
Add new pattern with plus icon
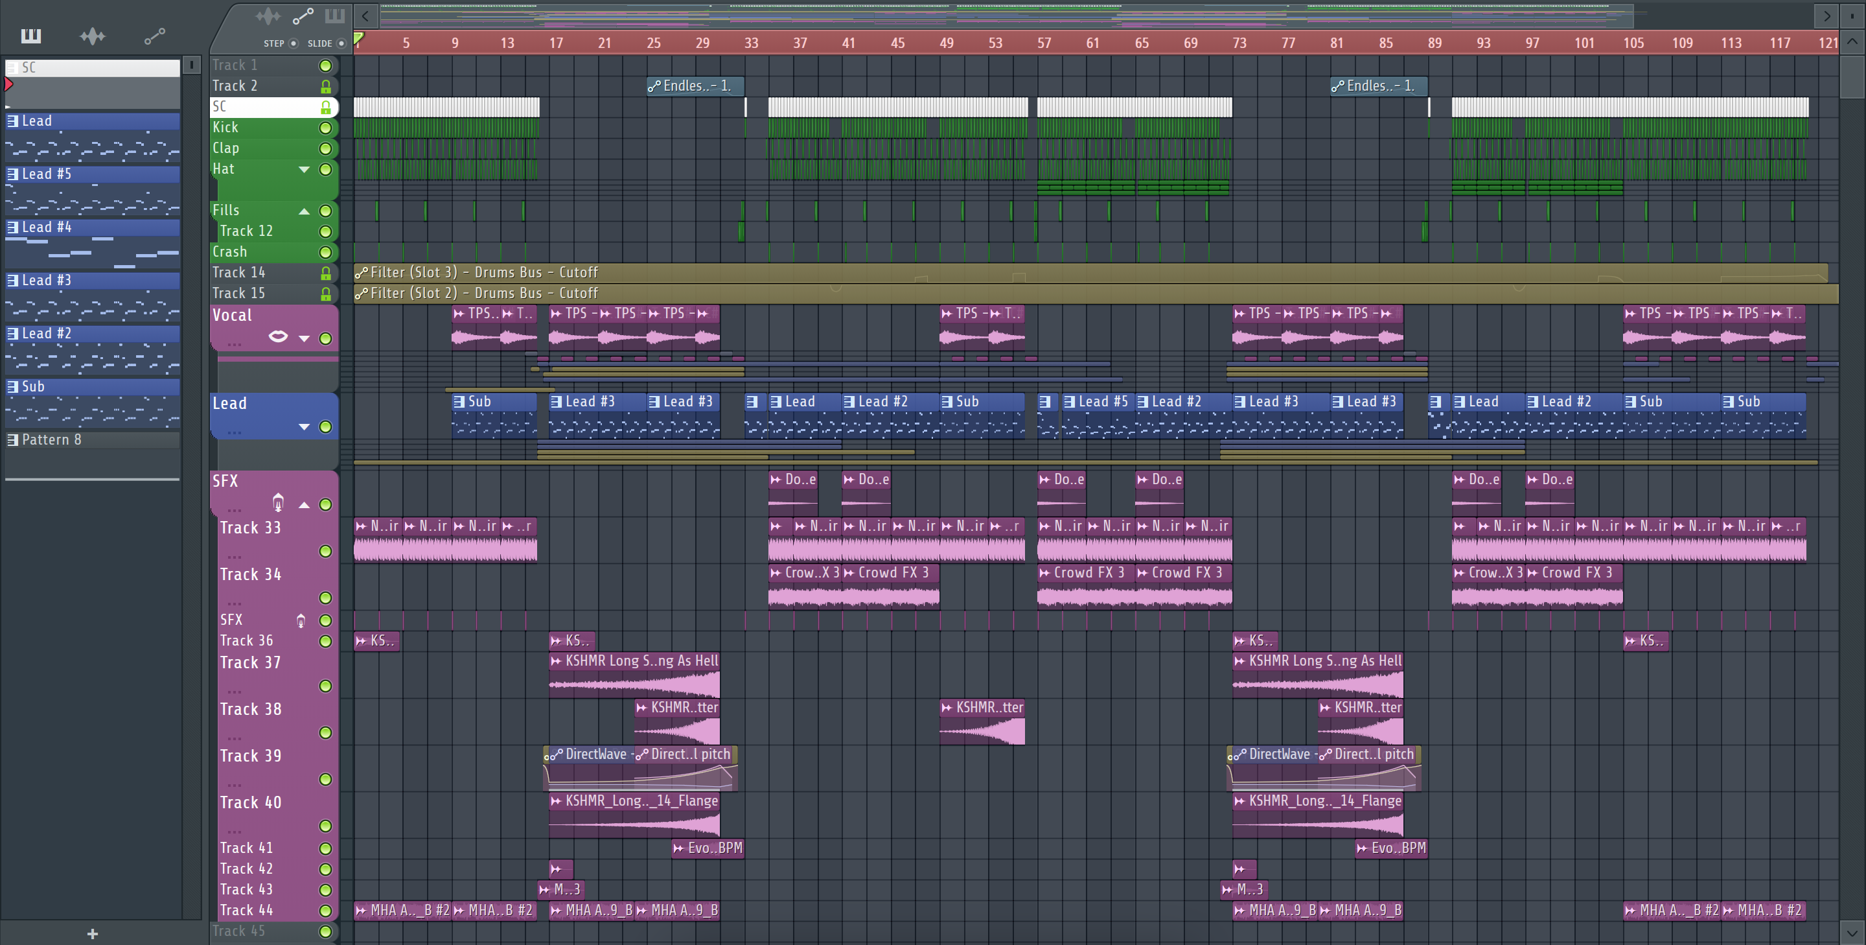click(x=92, y=933)
